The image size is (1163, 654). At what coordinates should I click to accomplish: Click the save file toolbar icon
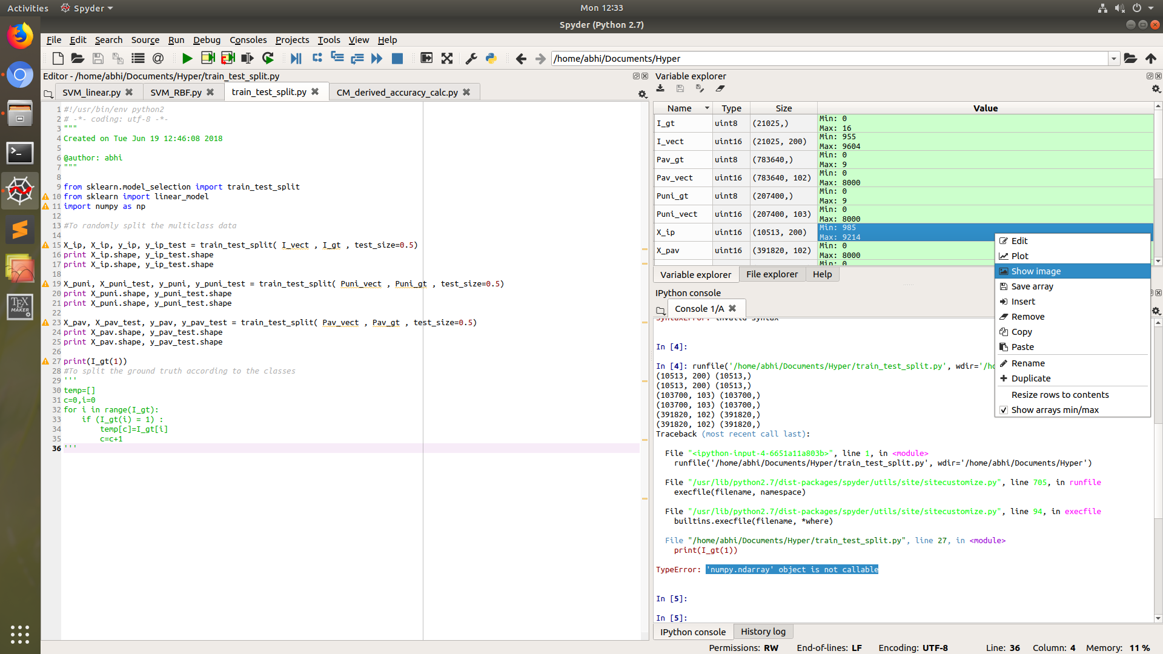coord(98,59)
